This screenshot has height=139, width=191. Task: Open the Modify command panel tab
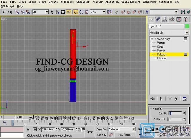click(x=158, y=19)
